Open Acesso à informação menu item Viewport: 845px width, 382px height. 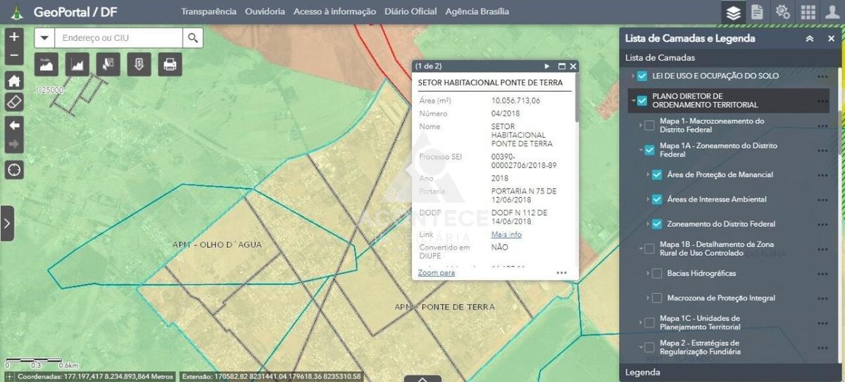pyautogui.click(x=334, y=12)
